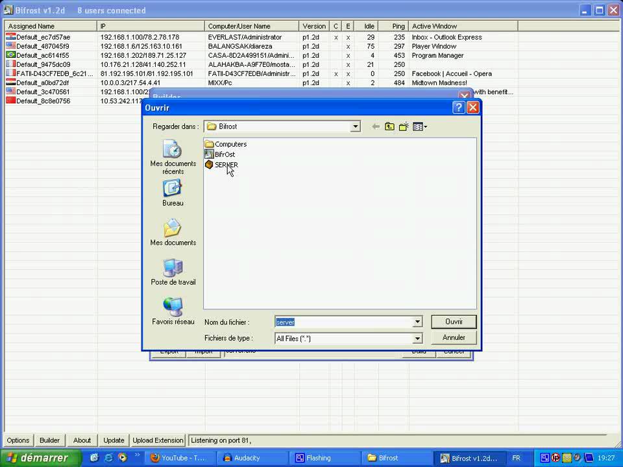Expand the Nom du fichier dropdown arrow
The image size is (623, 467).
[417, 322]
